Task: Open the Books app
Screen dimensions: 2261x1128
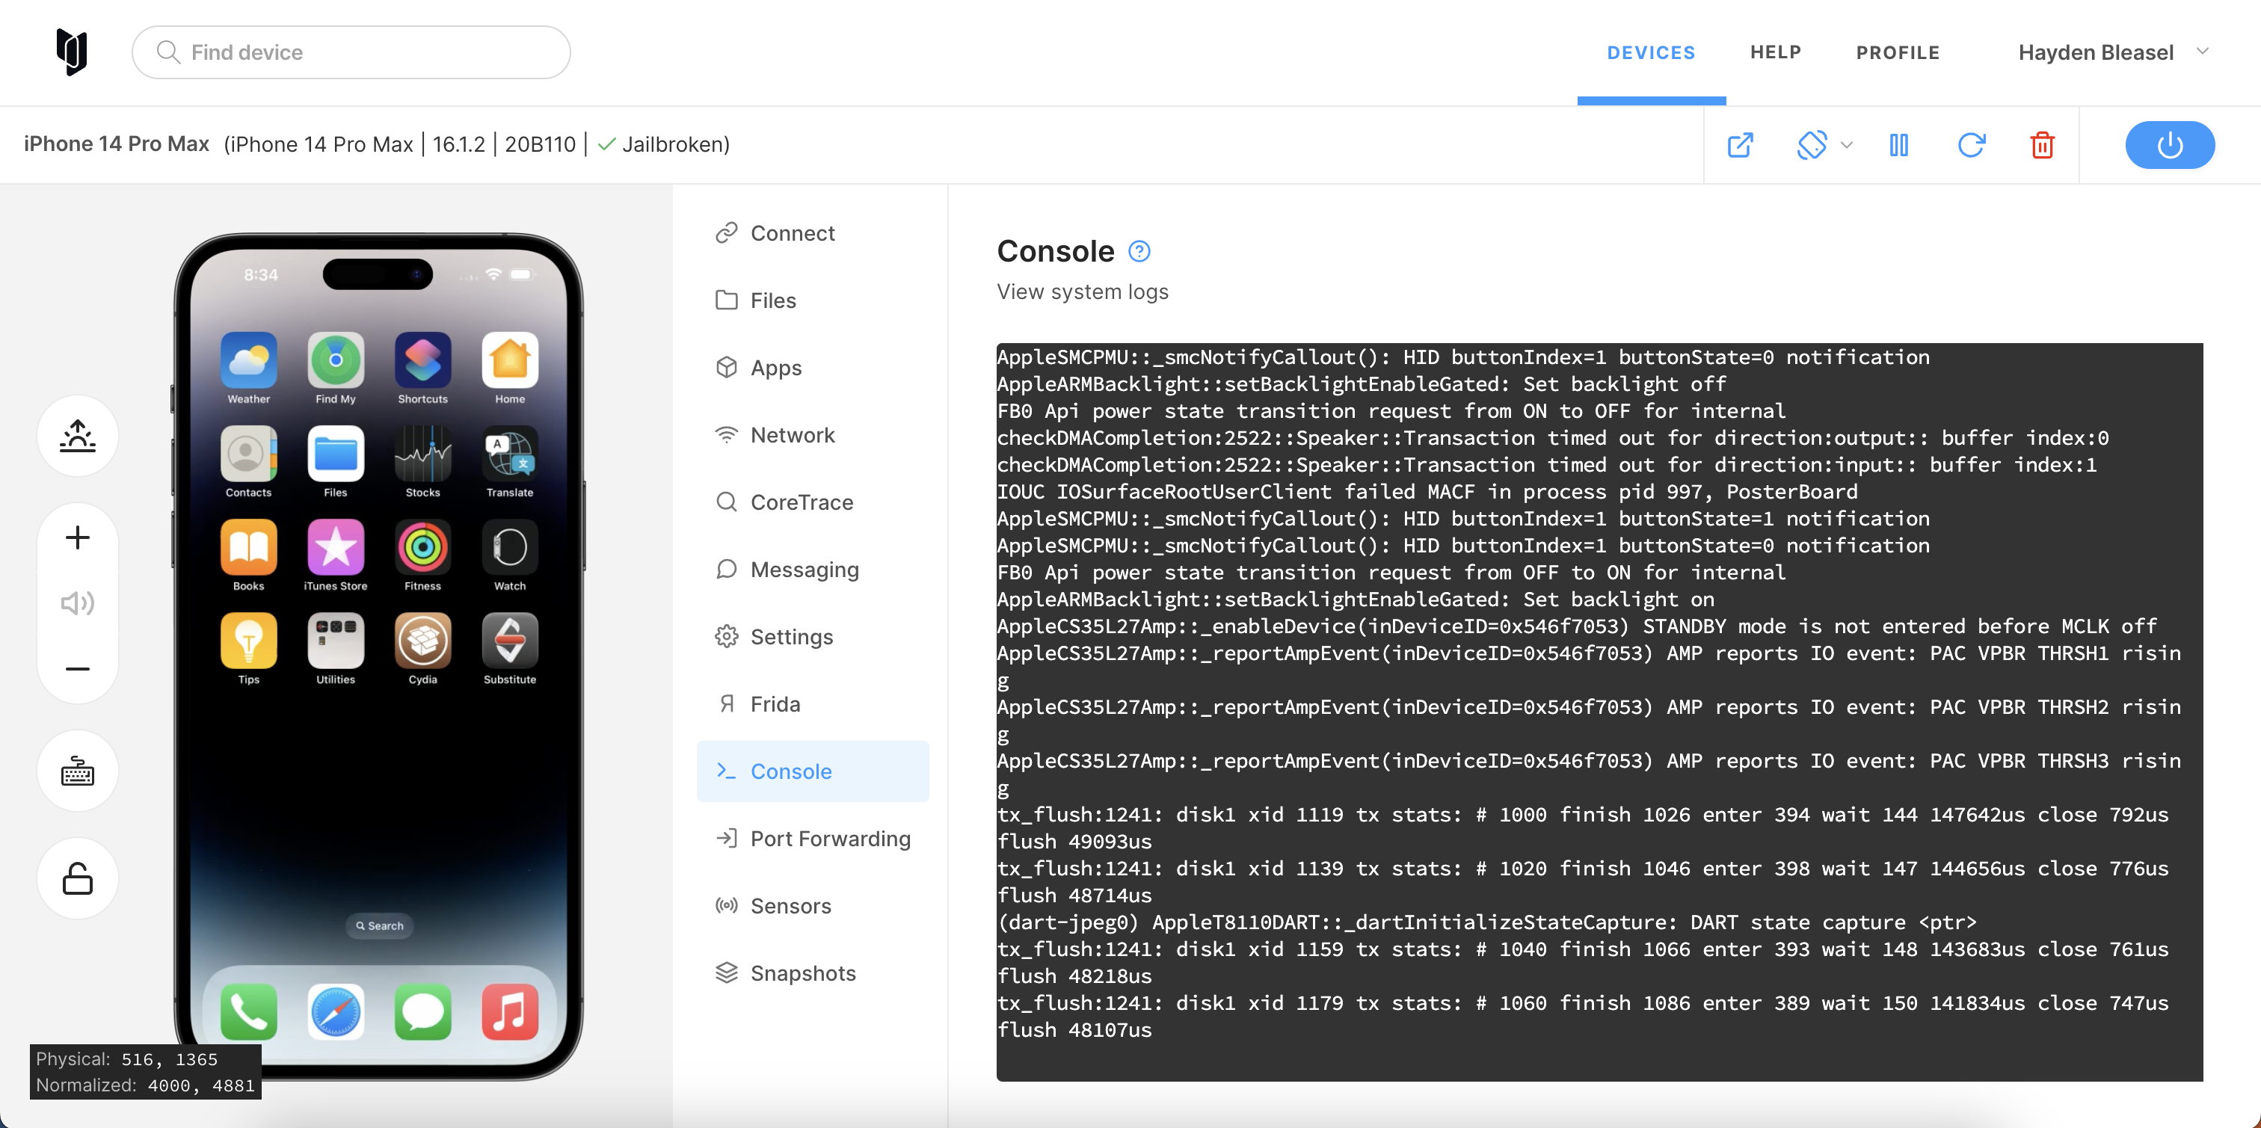Action: click(x=248, y=547)
